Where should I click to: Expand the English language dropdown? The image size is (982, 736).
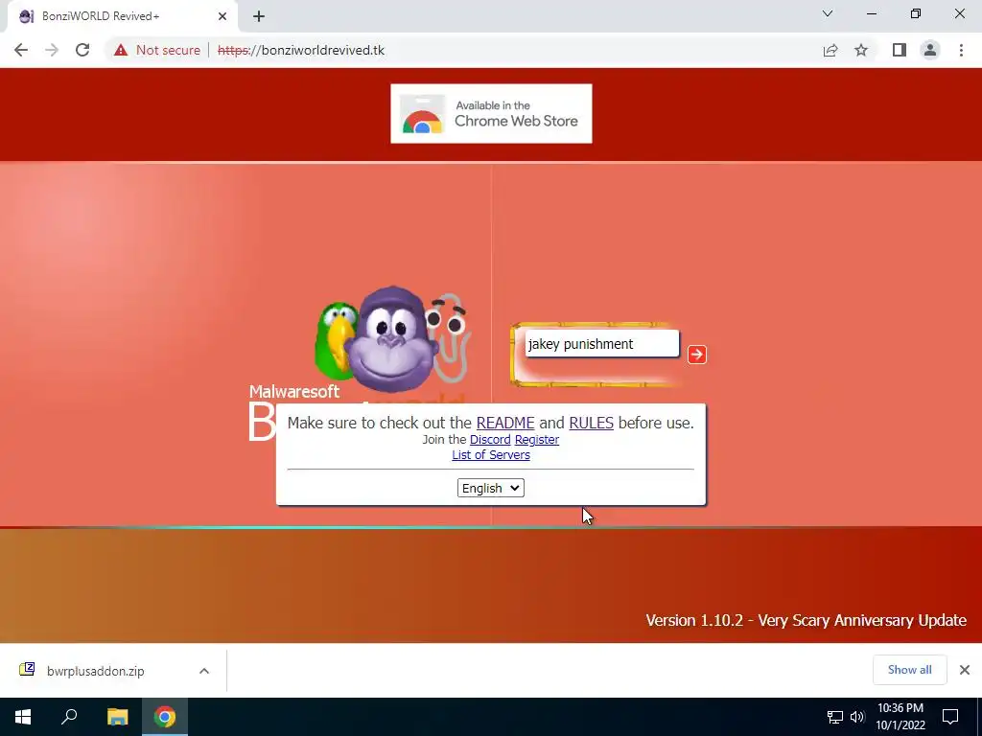pos(490,488)
